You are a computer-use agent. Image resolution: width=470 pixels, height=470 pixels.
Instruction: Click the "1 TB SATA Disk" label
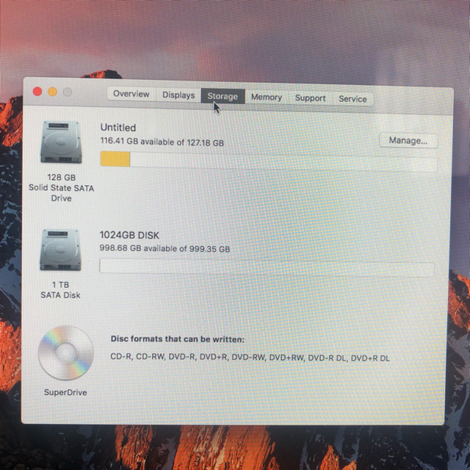pyautogui.click(x=60, y=290)
